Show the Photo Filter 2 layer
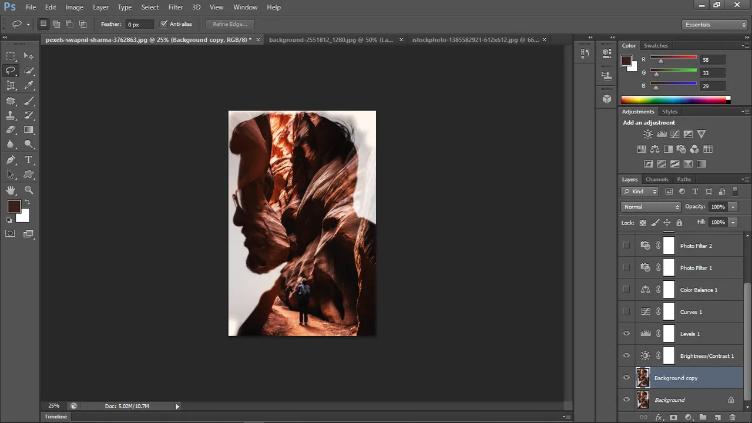 click(626, 246)
